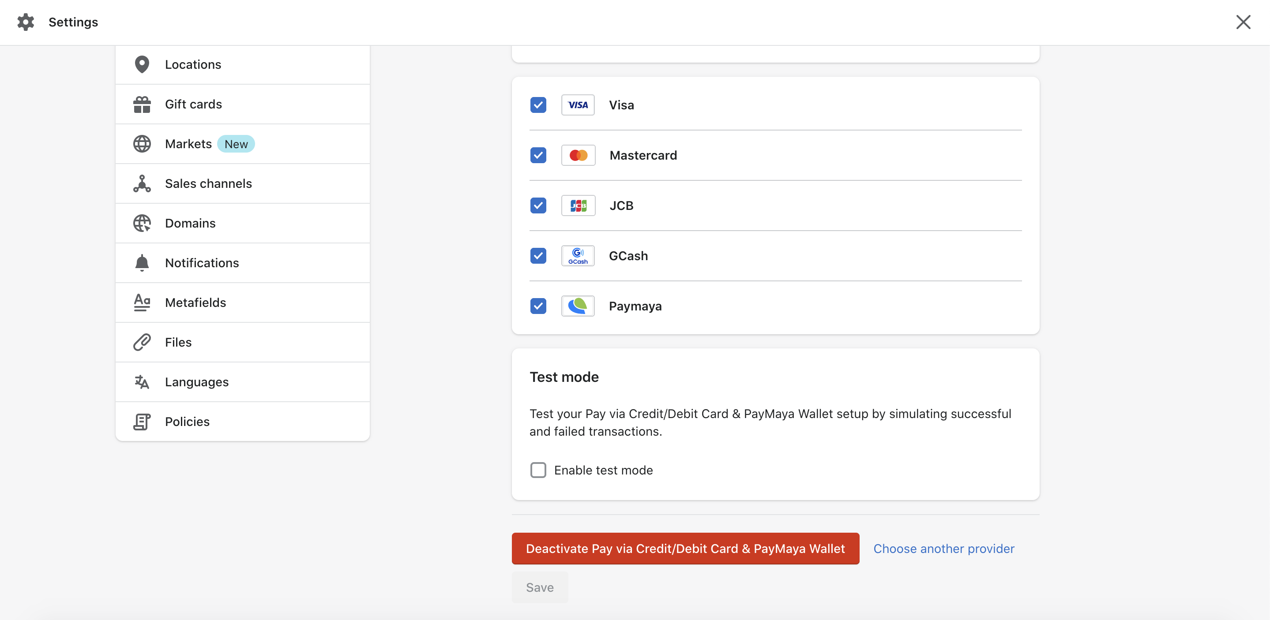Screen dimensions: 1270x620
Task: Click the Save button
Action: tap(539, 587)
